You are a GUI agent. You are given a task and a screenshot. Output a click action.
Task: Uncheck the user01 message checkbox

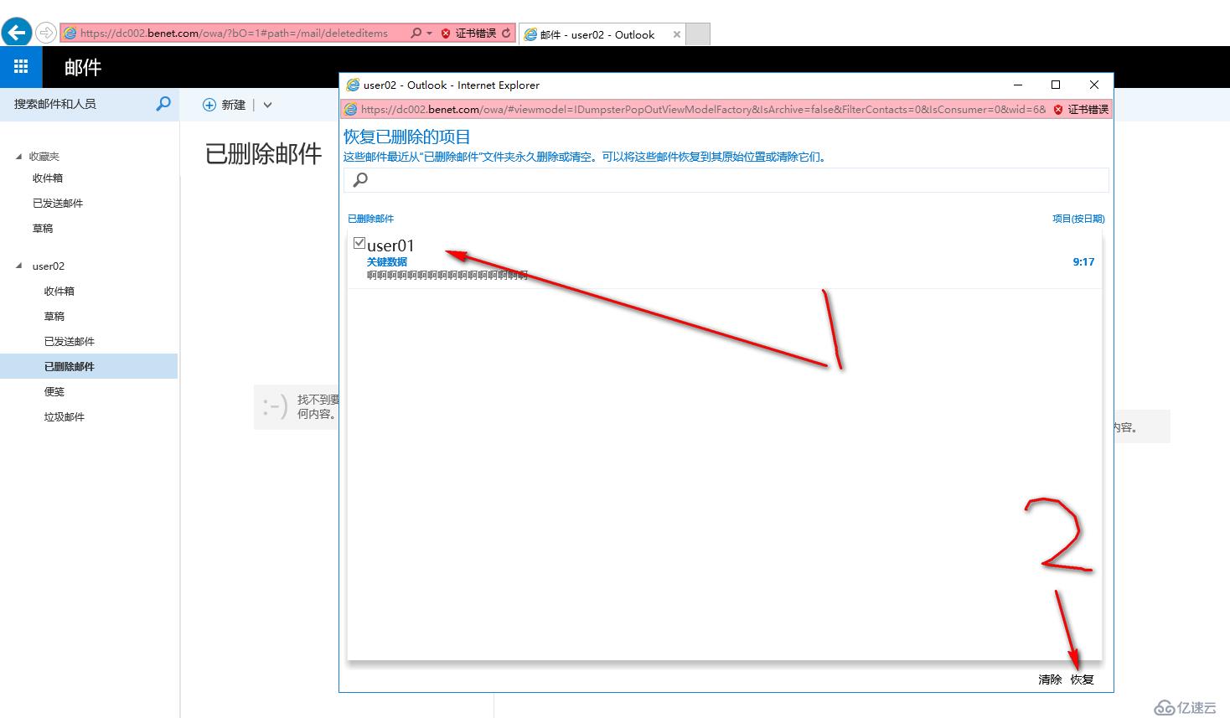coord(359,243)
